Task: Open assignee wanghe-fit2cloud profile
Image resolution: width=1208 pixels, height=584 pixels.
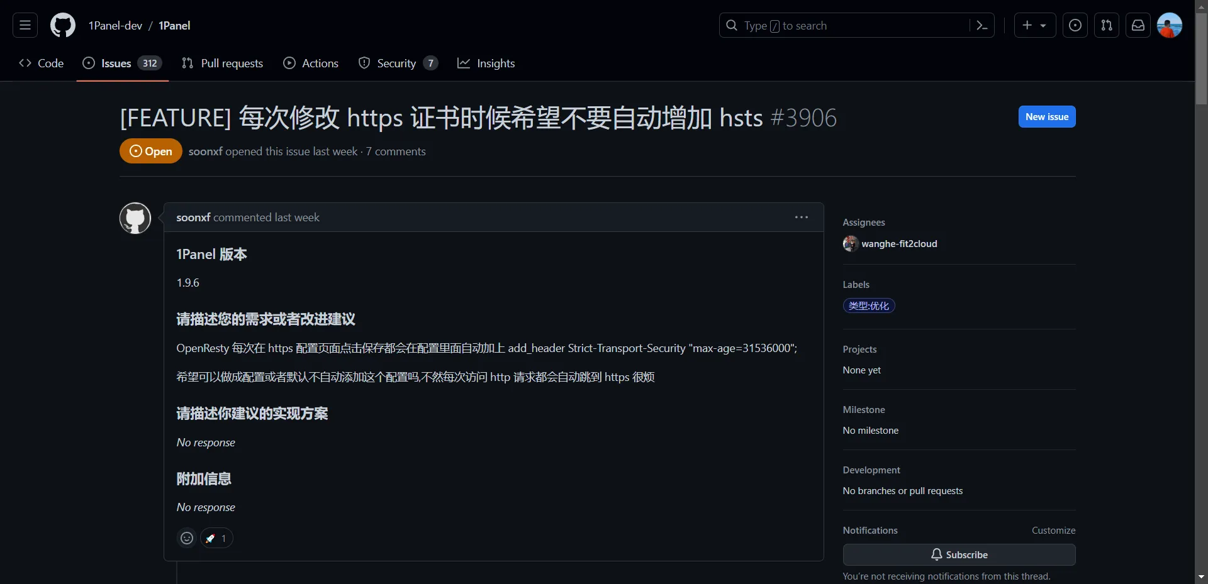Action: point(899,244)
